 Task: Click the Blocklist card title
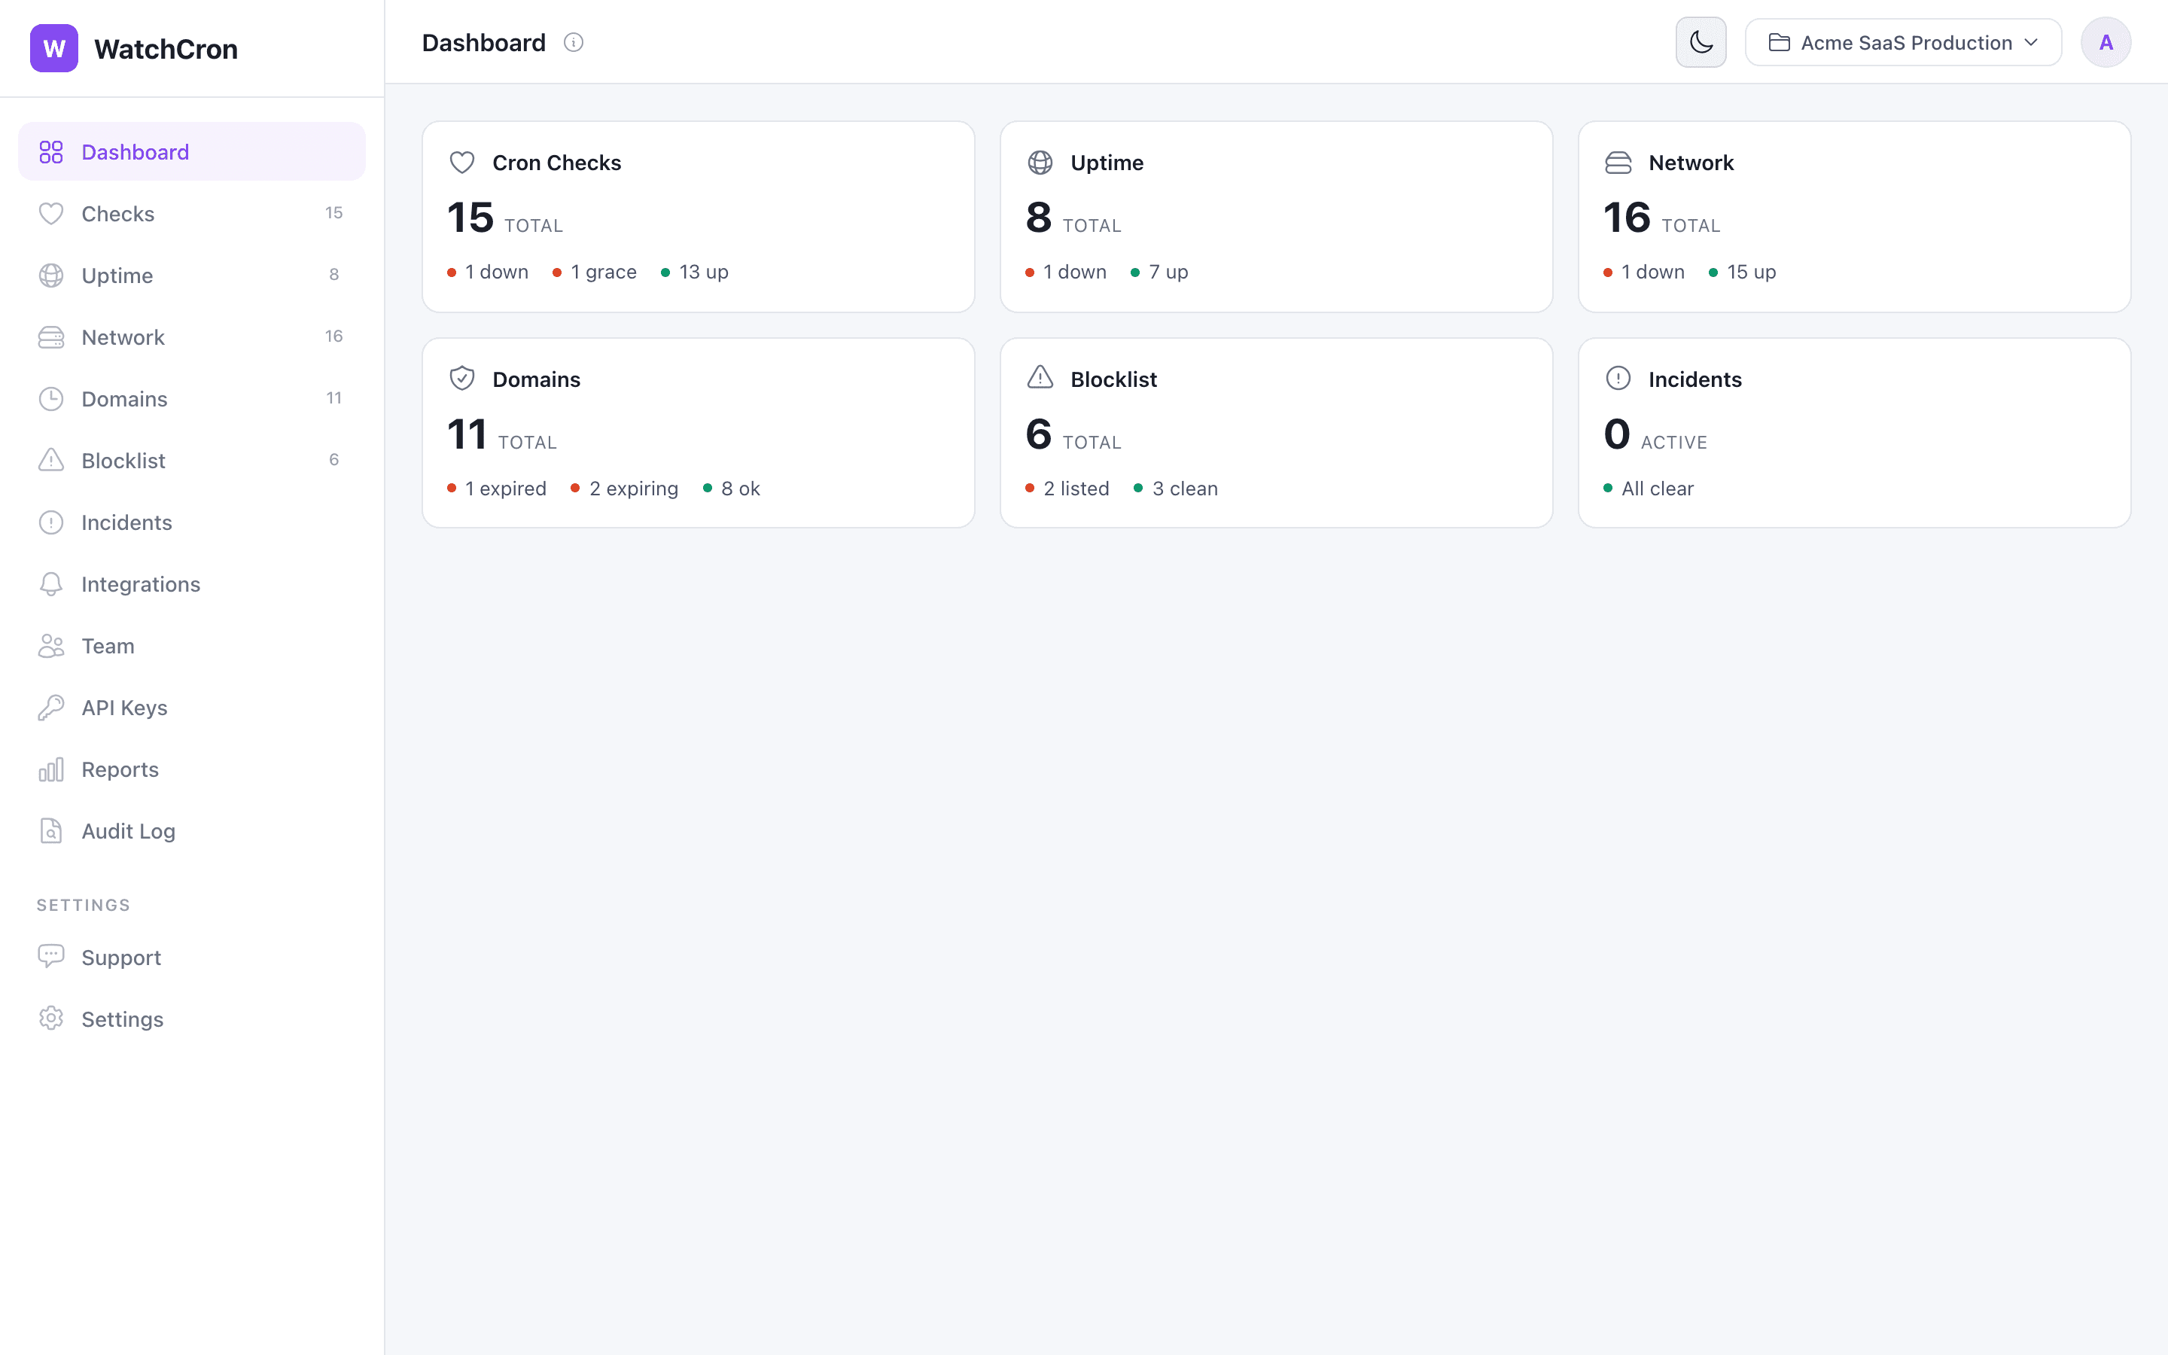coord(1113,380)
